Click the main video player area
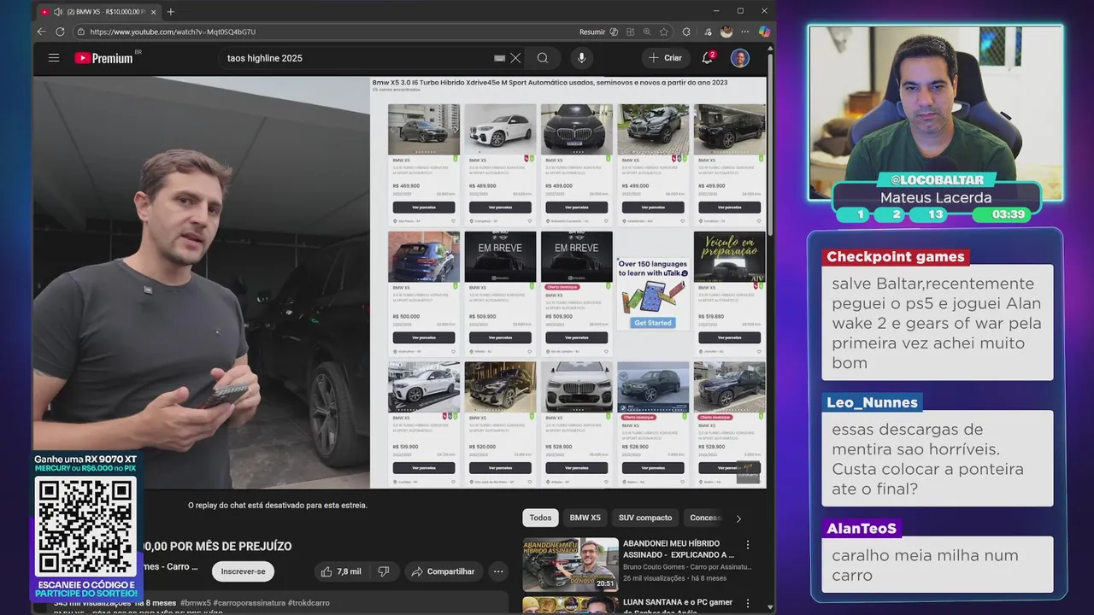The image size is (1094, 615). tap(399, 282)
